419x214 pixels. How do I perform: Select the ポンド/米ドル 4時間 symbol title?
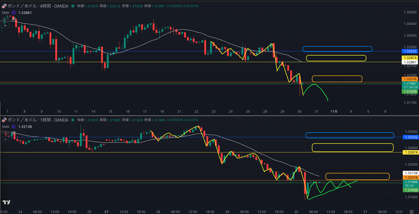point(38,6)
